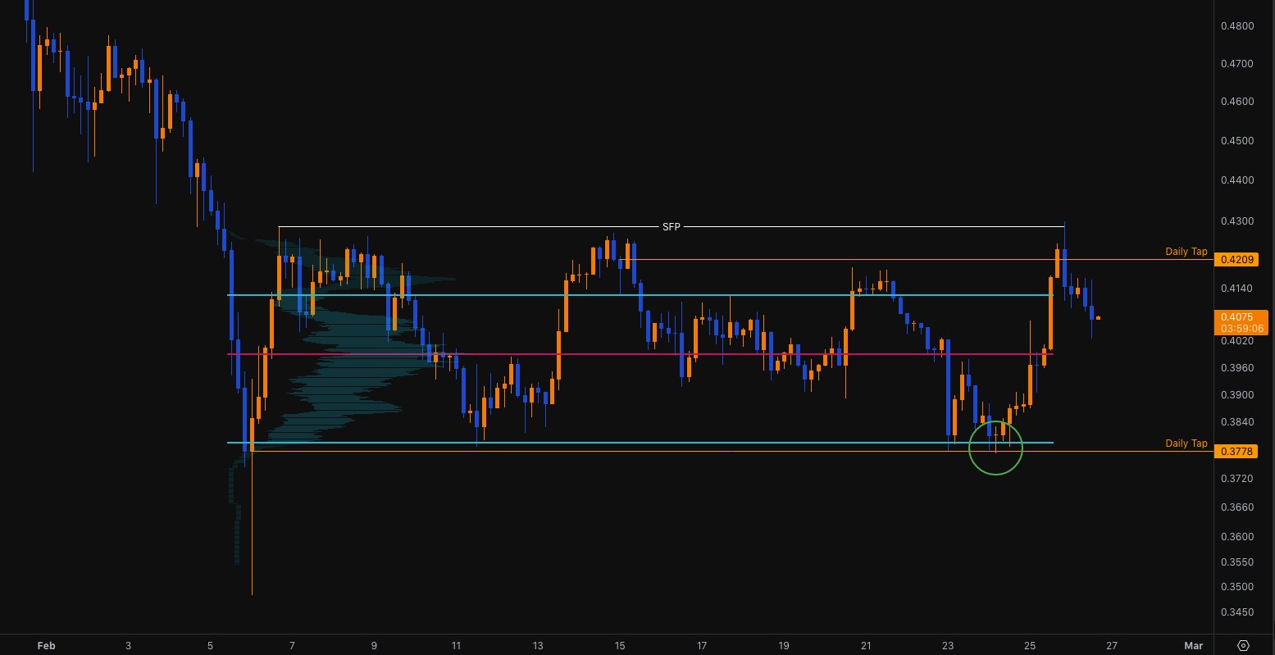Click the orange 0.3778 price tag
1275x655 pixels.
click(x=1235, y=452)
